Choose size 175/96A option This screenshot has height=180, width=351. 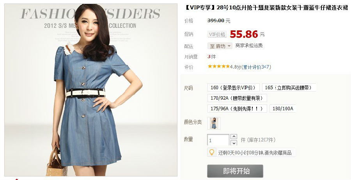pyautogui.click(x=237, y=109)
